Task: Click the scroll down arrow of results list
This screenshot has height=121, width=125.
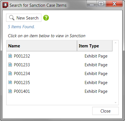Action: pos(116,103)
